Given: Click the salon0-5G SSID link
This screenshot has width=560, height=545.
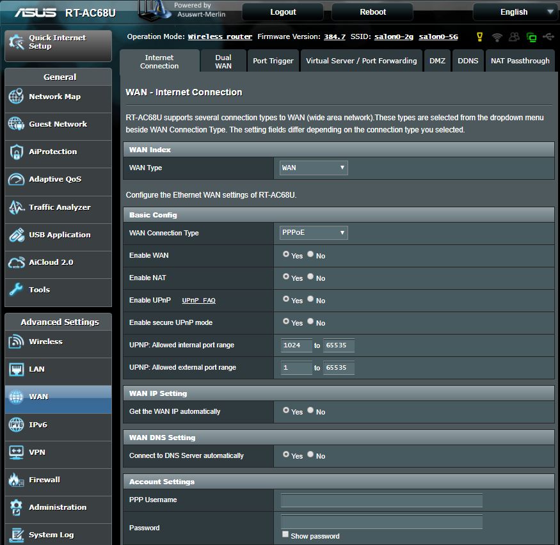Looking at the screenshot, I should point(438,36).
